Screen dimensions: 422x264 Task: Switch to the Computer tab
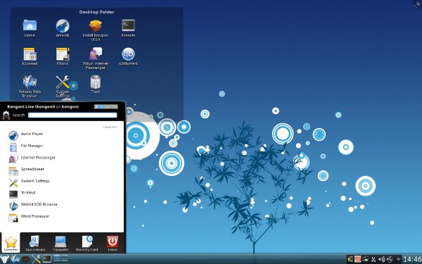click(x=60, y=243)
